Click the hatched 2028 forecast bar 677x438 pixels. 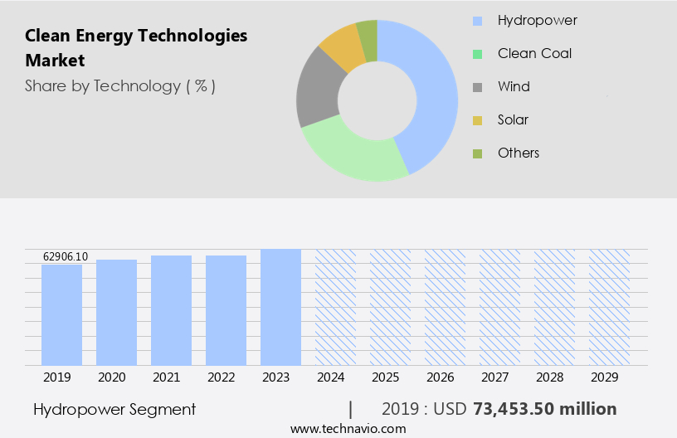(555, 307)
